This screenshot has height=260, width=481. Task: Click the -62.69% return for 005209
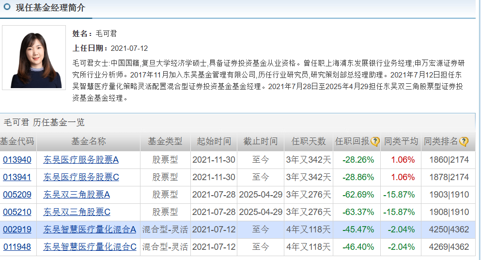(358, 195)
